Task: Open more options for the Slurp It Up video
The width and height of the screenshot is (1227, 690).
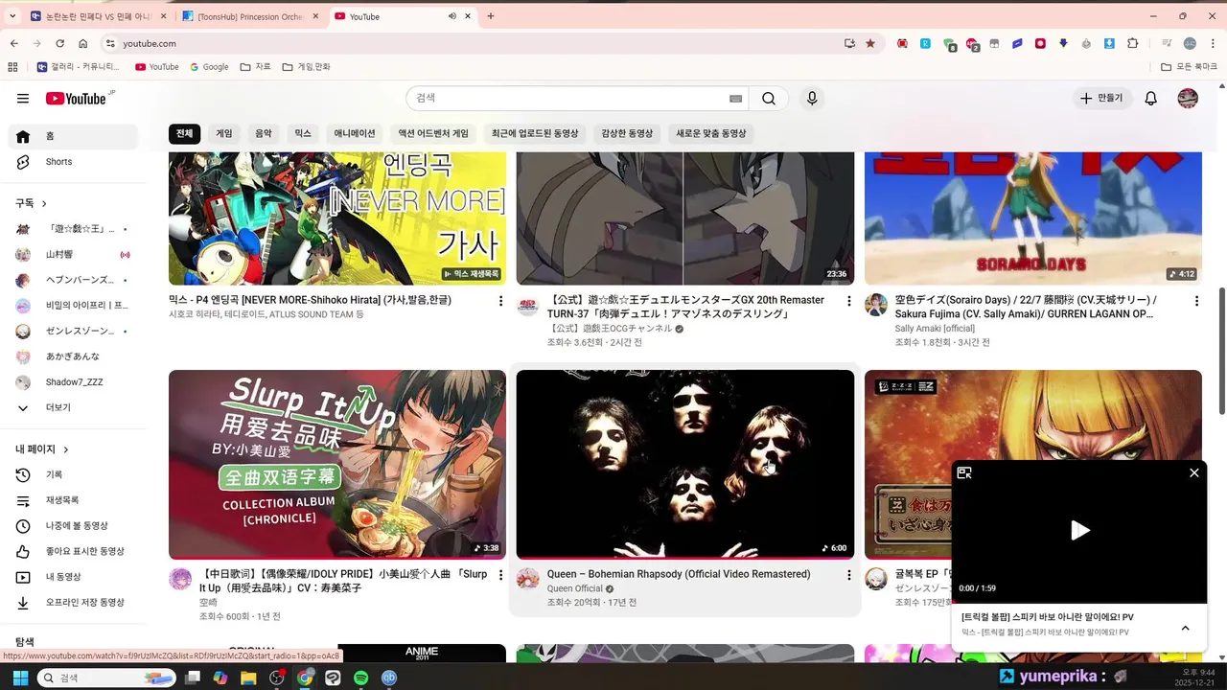Action: 500,575
